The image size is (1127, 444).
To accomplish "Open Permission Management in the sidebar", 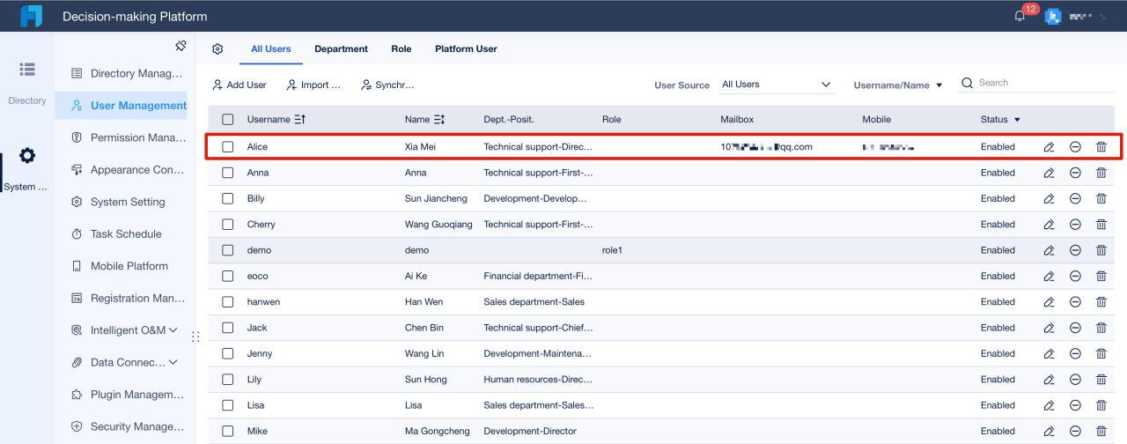I will (122, 137).
